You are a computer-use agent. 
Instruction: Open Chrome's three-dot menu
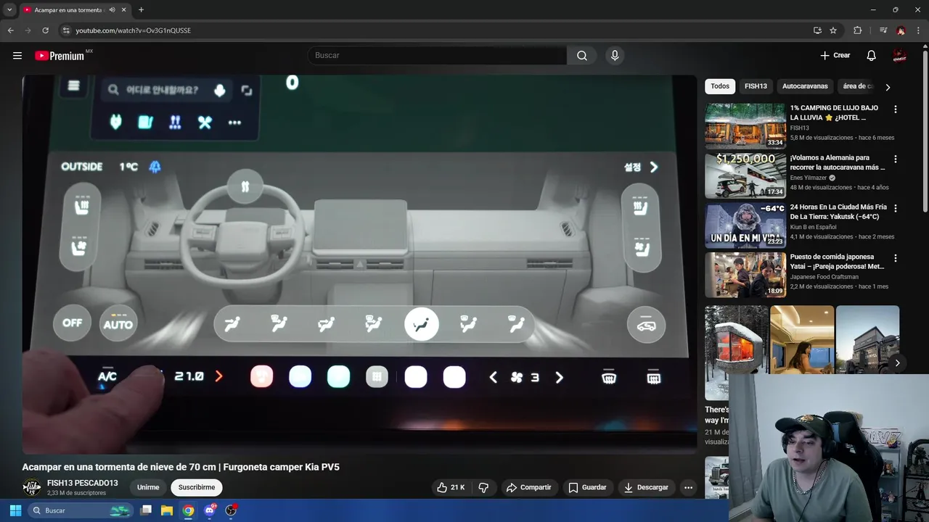click(918, 30)
